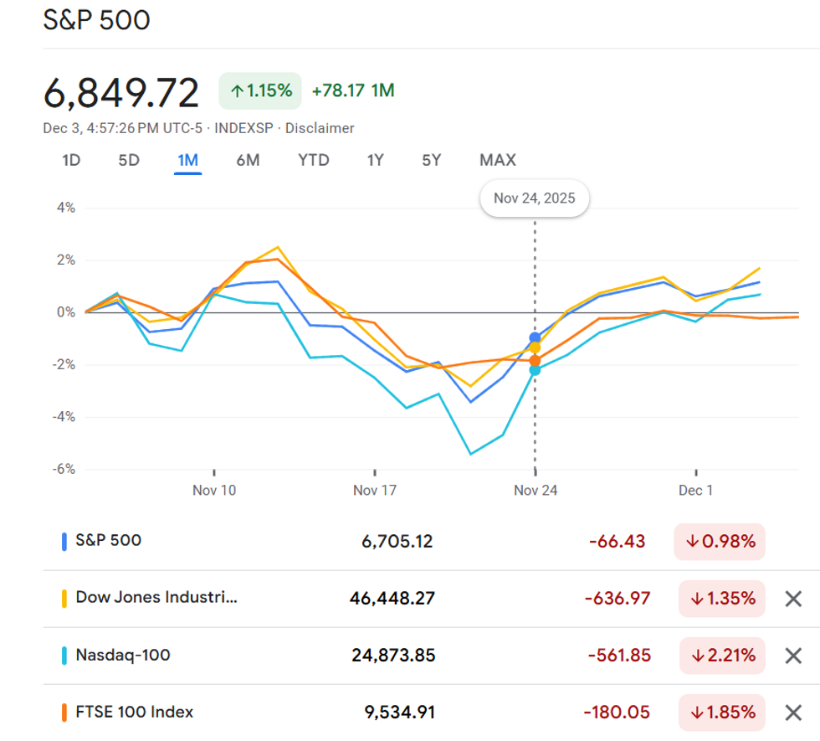Click the Nov 24, 2025 date tooltip
The height and width of the screenshot is (741, 820).
(x=534, y=198)
